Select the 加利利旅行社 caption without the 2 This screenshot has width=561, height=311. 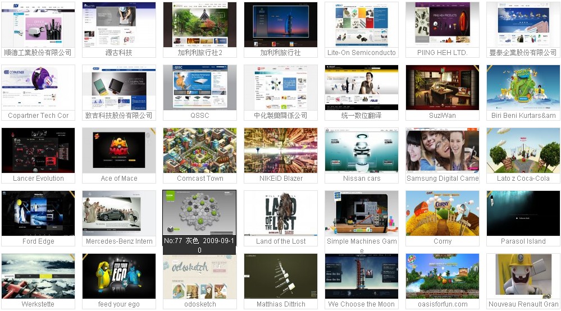point(281,53)
